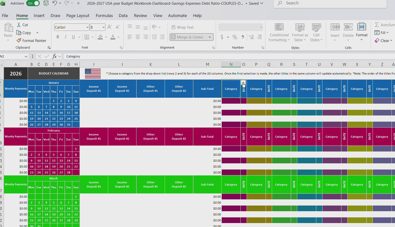The height and width of the screenshot is (227, 395).
Task: Click the Save icon in the title bar
Action: click(46, 3)
